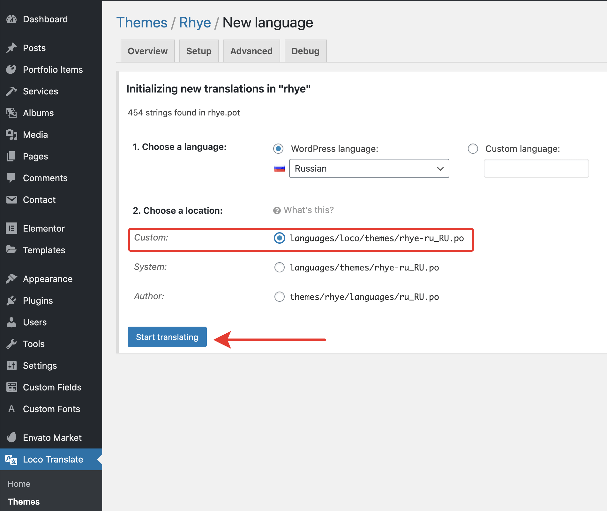Viewport: 607px width, 511px height.
Task: Choose the System location radio option
Action: click(279, 267)
